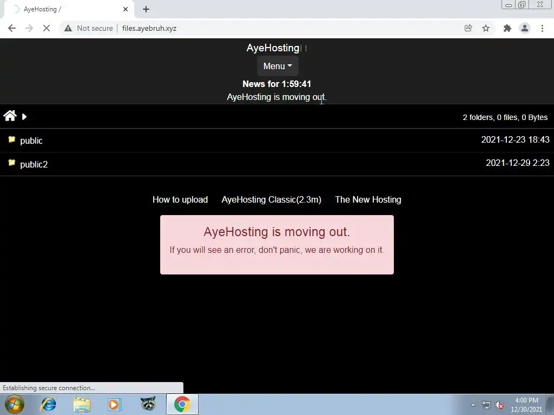Viewport: 554px width, 415px height.
Task: Share this page via share icon
Action: click(468, 28)
